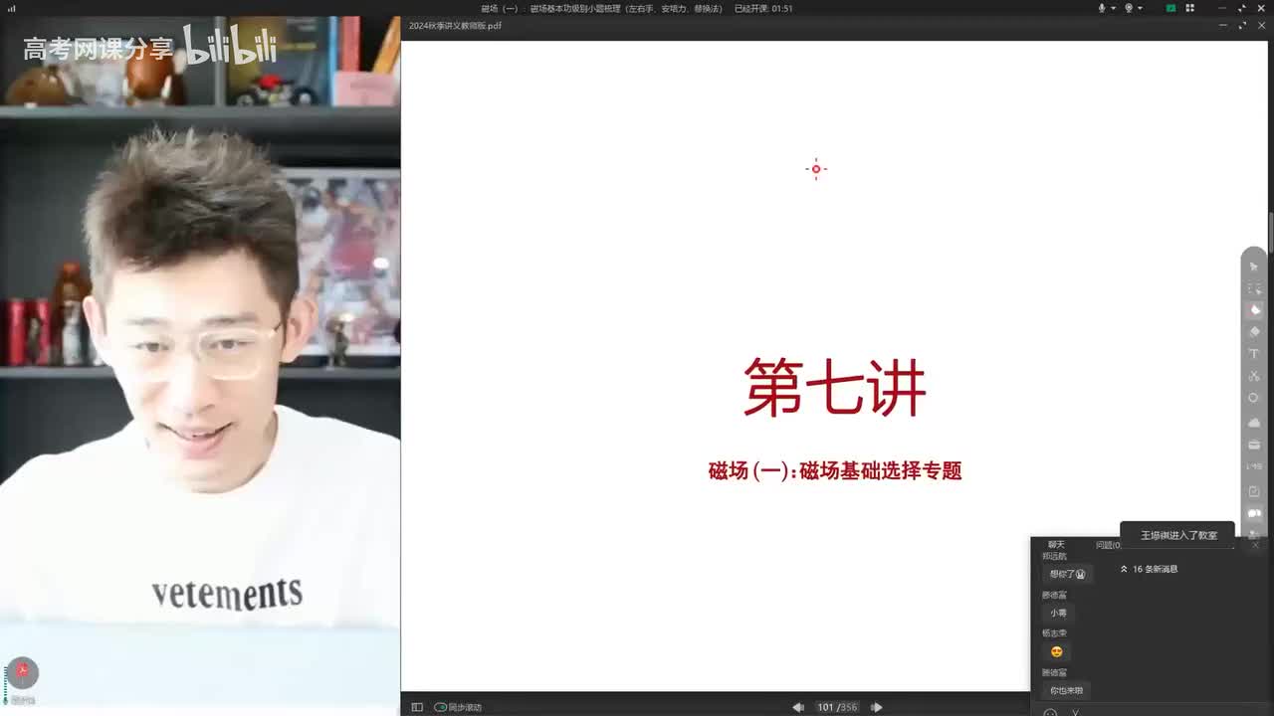The width and height of the screenshot is (1274, 716).
Task: Select the eraser tool in side toolbar
Action: click(1254, 332)
